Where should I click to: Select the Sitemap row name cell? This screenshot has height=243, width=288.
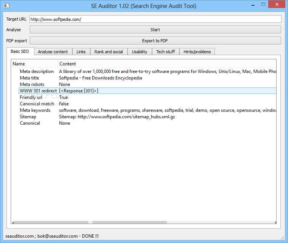pos(28,117)
